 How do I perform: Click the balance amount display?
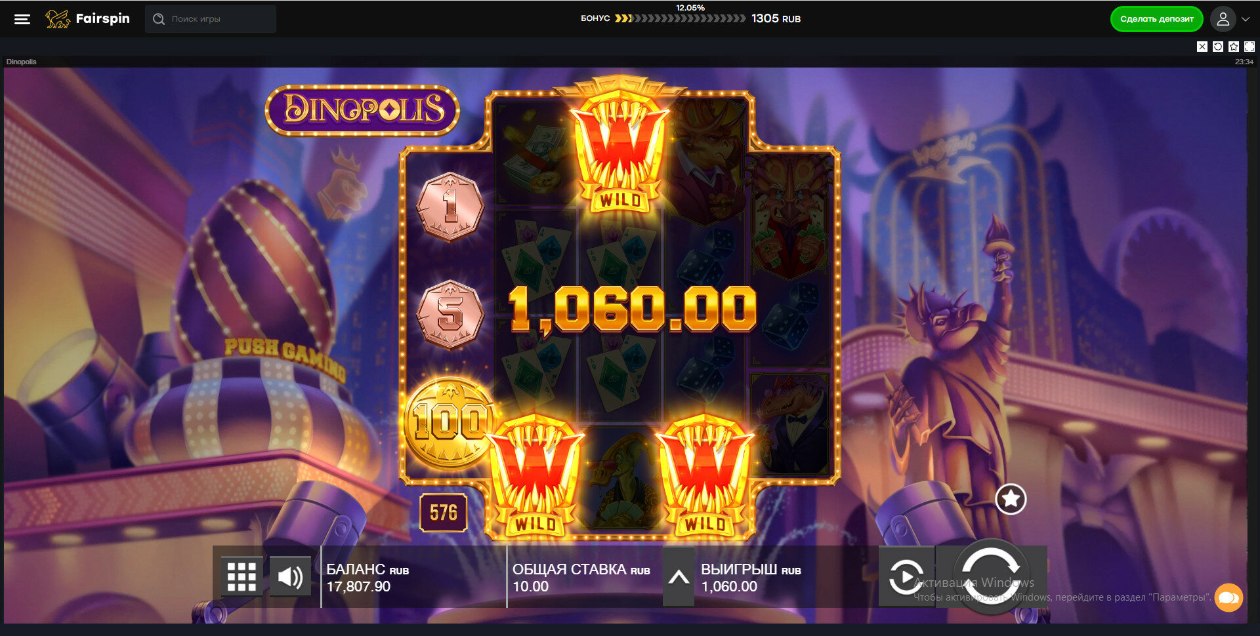click(358, 586)
